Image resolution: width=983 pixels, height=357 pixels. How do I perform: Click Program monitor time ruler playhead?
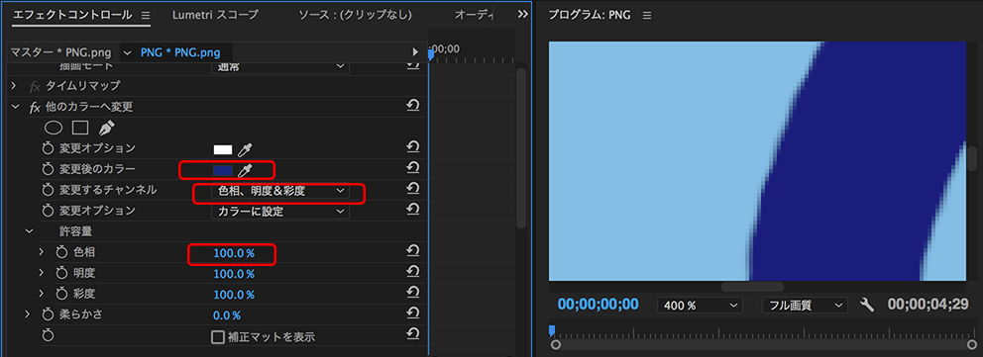click(552, 329)
